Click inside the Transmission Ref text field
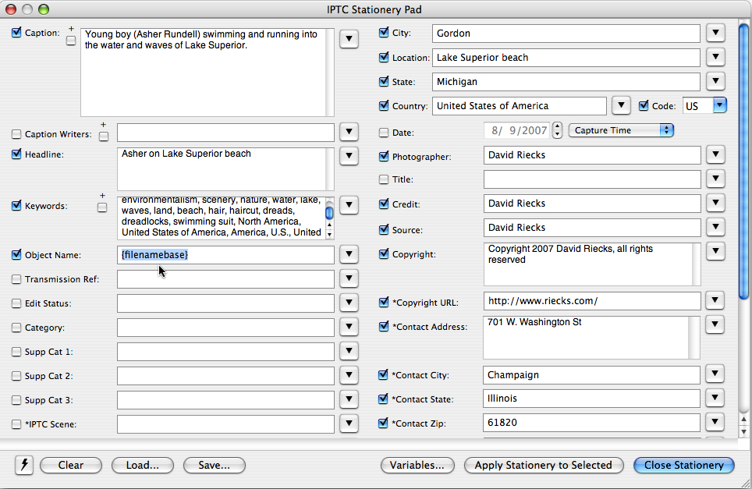Image resolution: width=752 pixels, height=489 pixels. tap(225, 279)
